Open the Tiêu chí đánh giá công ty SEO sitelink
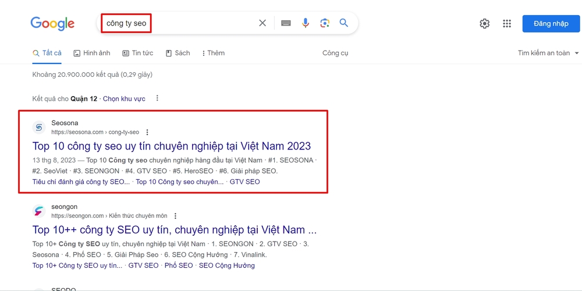The image size is (582, 291). [x=81, y=182]
